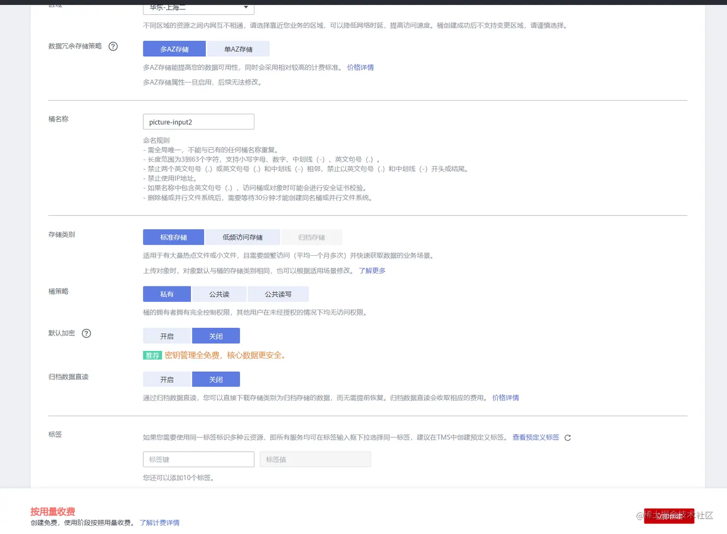The height and width of the screenshot is (534, 727).
Task: Click the 归档数据直读 label
Action: 68,376
